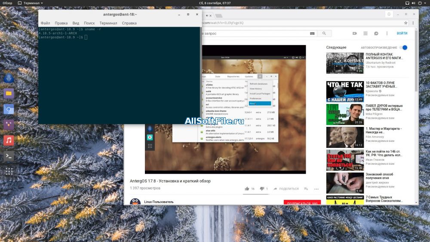Click the ПОДПИСАТЬСЯ subscribe button
430x242 pixels.
pyautogui.click(x=302, y=202)
